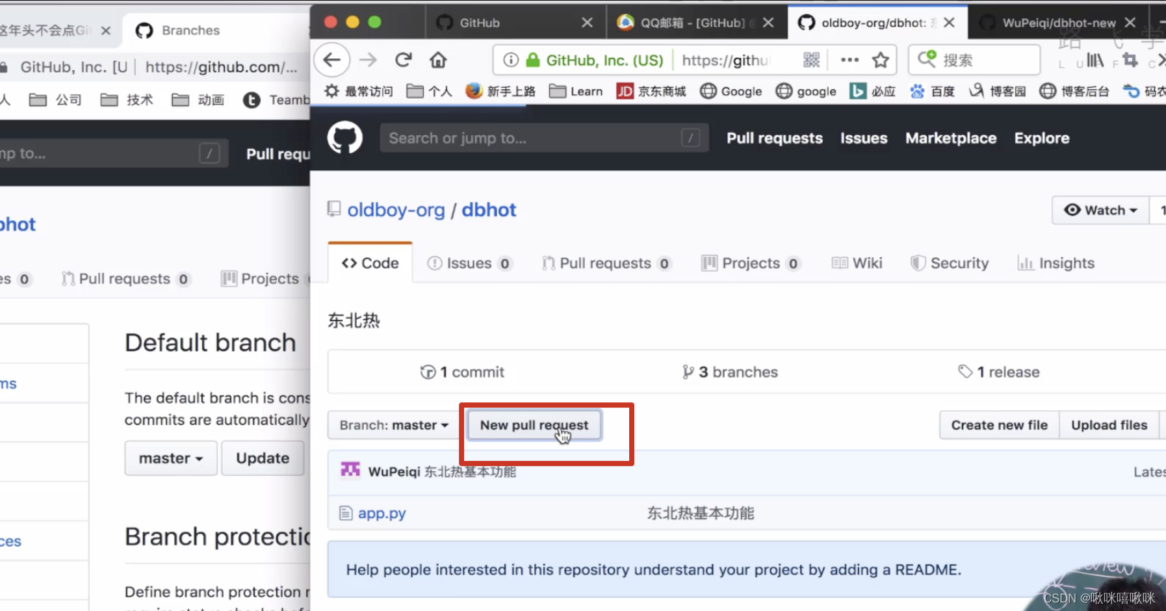This screenshot has height=611, width=1166.
Task: Open the JD 京东商城 bookmark
Action: pos(651,92)
